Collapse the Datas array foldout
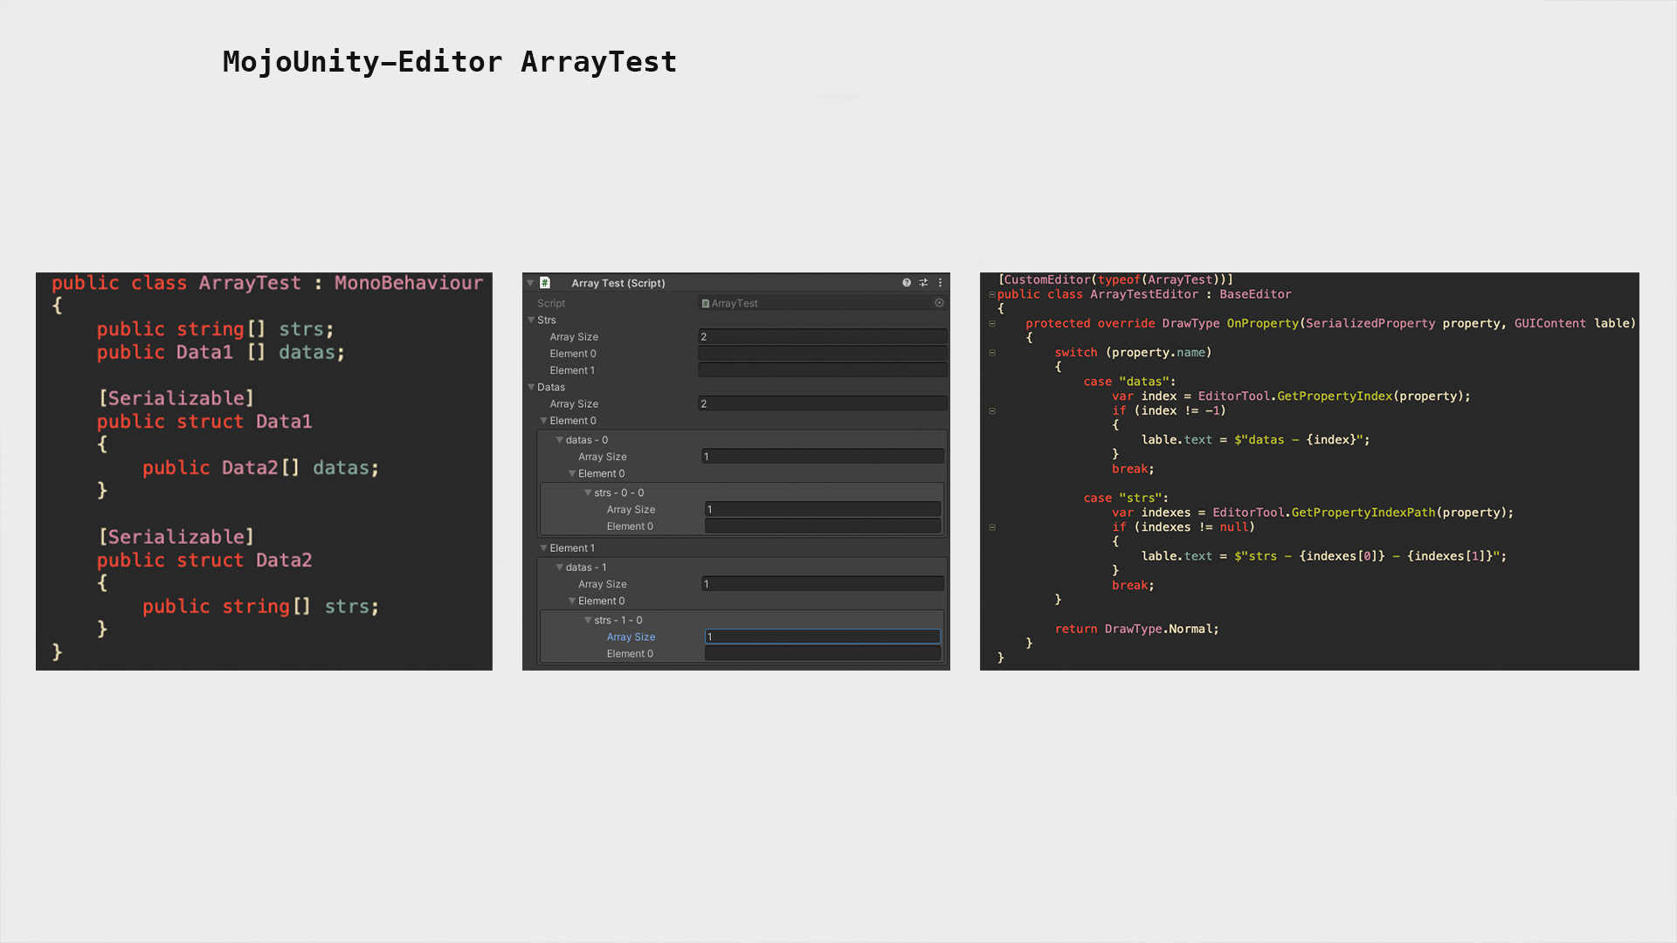1677x943 pixels. tap(531, 387)
